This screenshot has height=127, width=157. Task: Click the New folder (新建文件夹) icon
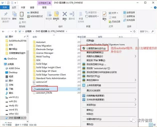pos(81,14)
